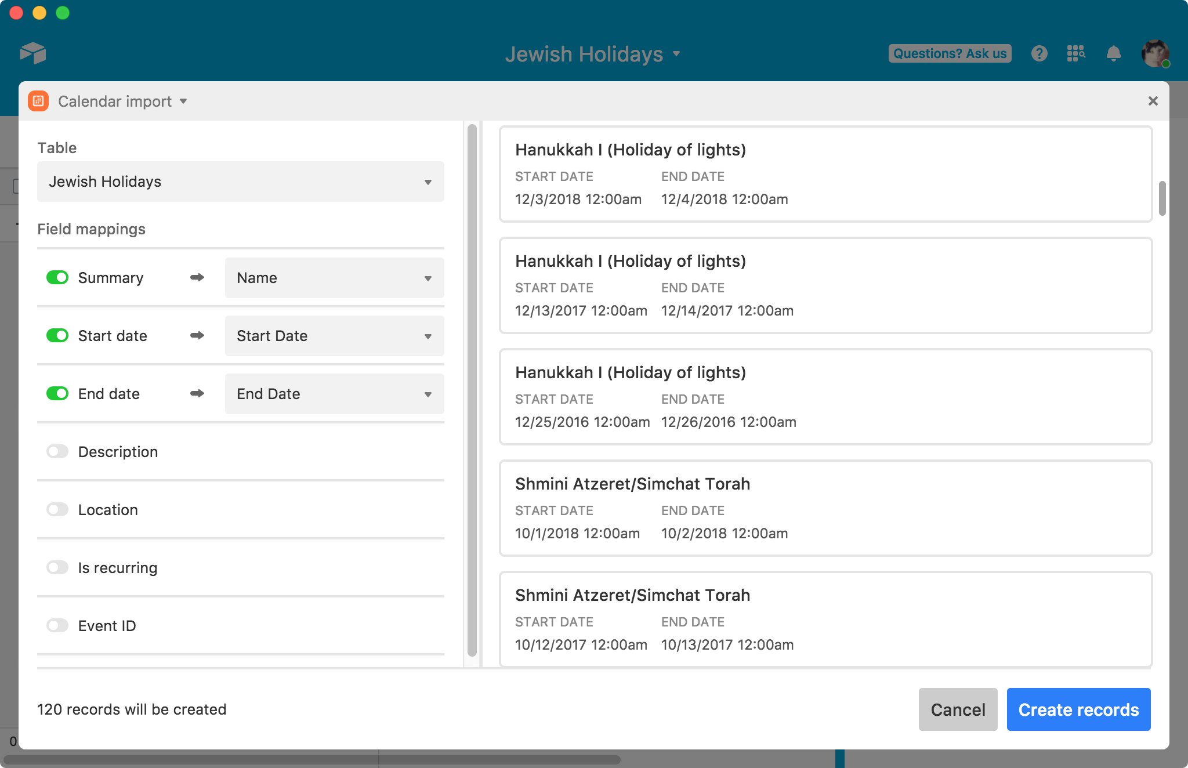This screenshot has width=1188, height=768.
Task: Select the Shmini Atzeret card starting 10/12/2017
Action: pos(825,620)
